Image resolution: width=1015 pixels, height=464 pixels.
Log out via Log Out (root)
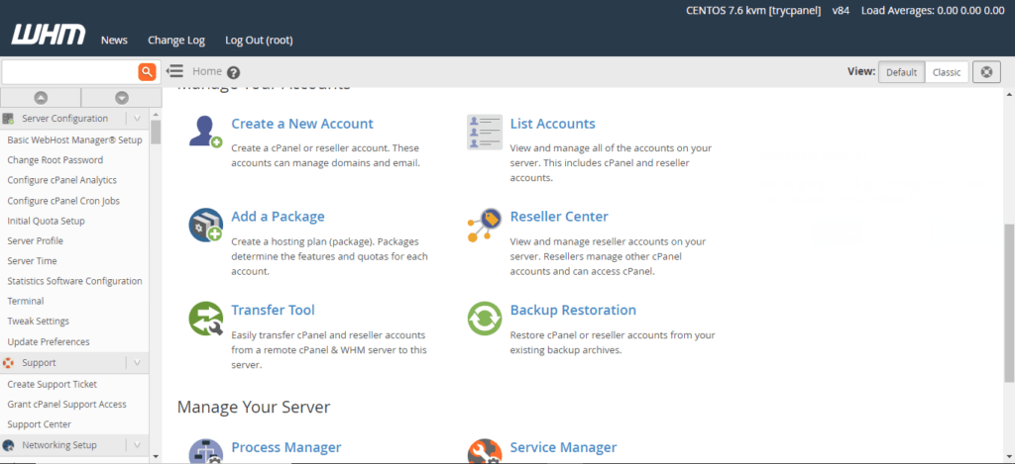(259, 40)
